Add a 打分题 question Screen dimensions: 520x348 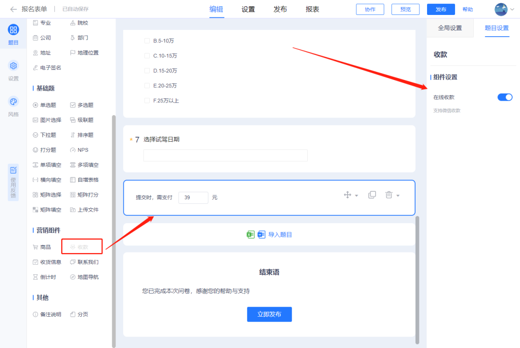click(44, 150)
